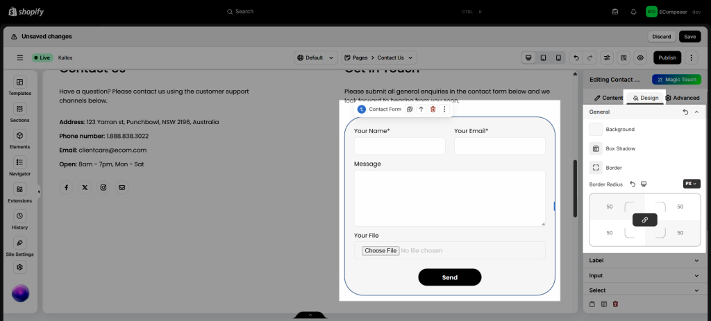Duplicate the Contact Form element
Image resolution: width=711 pixels, height=321 pixels.
pos(410,110)
